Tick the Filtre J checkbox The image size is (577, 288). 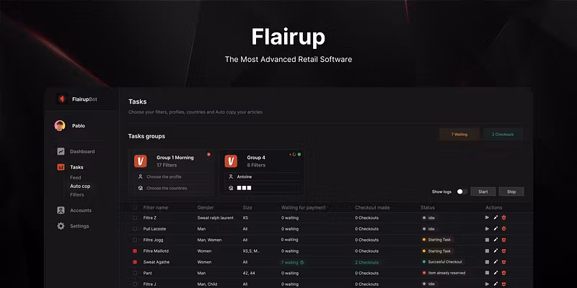coord(135,284)
